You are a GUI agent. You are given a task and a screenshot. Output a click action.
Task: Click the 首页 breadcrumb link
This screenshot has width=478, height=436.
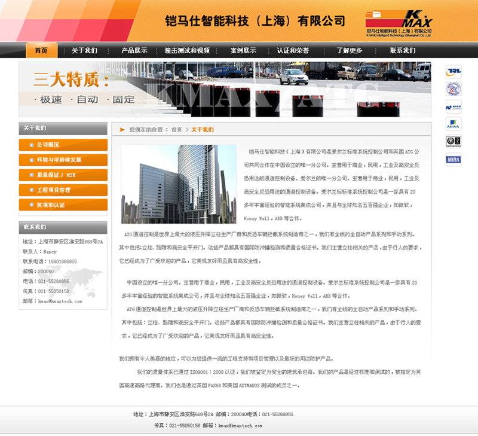pyautogui.click(x=176, y=130)
